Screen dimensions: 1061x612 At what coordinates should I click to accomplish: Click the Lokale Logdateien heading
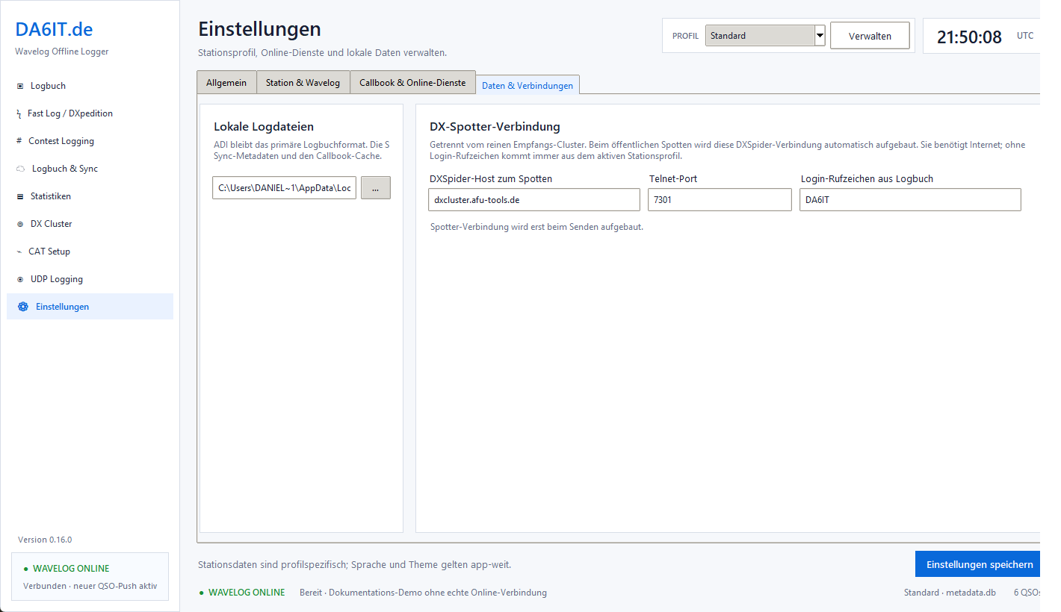(x=264, y=127)
